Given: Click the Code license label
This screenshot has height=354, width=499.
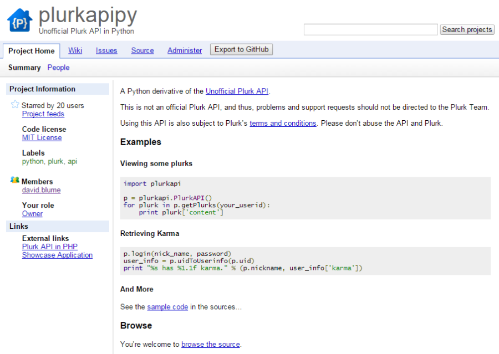Looking at the screenshot, I should [44, 129].
